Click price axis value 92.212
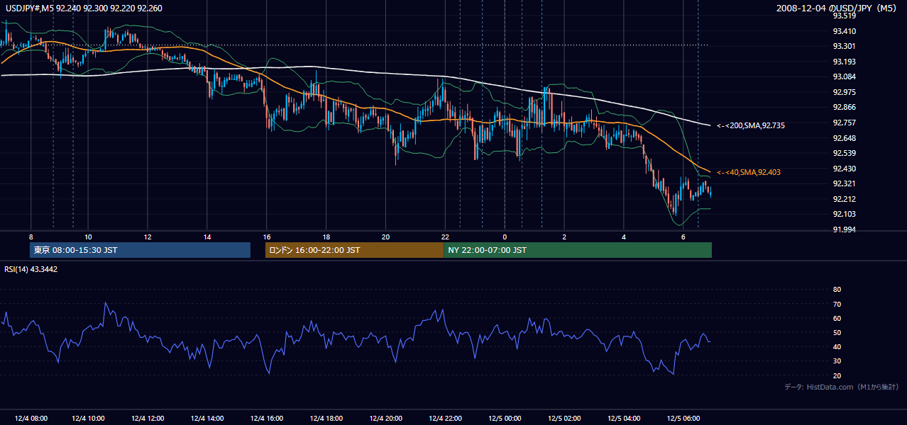Viewport: 907px width, 425px height. [845, 199]
